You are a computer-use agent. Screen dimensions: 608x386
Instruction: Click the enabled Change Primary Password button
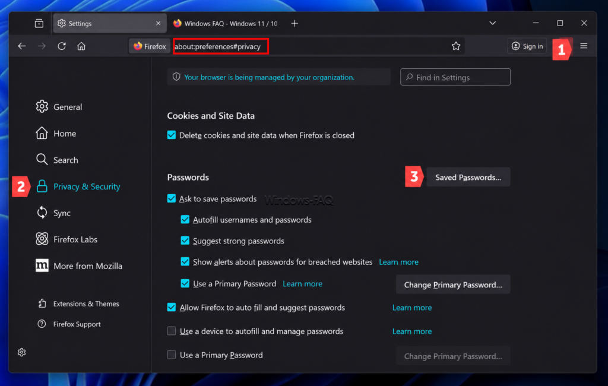tap(453, 284)
